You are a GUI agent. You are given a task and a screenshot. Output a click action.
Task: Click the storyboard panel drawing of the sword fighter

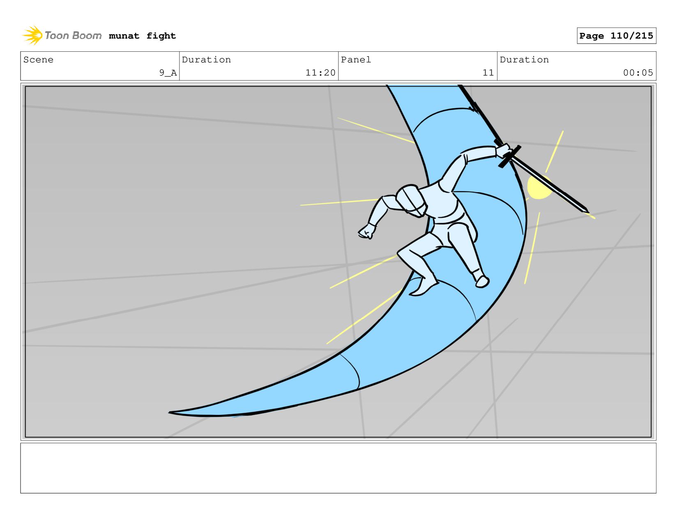pyautogui.click(x=338, y=262)
